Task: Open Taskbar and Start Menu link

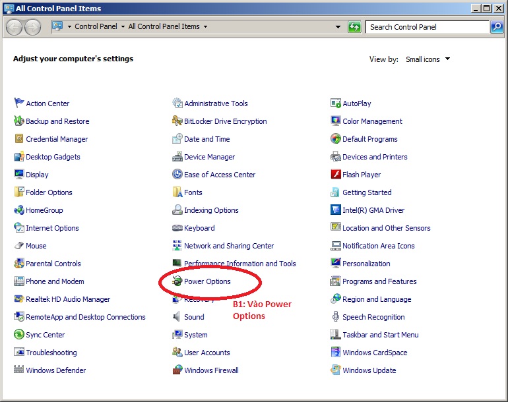Action: tap(381, 335)
